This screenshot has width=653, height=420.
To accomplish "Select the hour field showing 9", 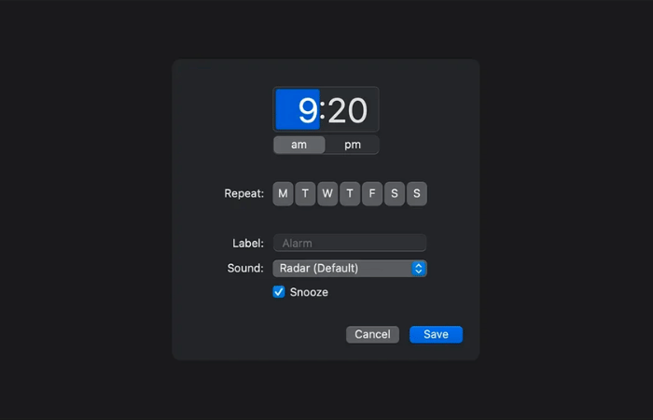I will pyautogui.click(x=299, y=110).
